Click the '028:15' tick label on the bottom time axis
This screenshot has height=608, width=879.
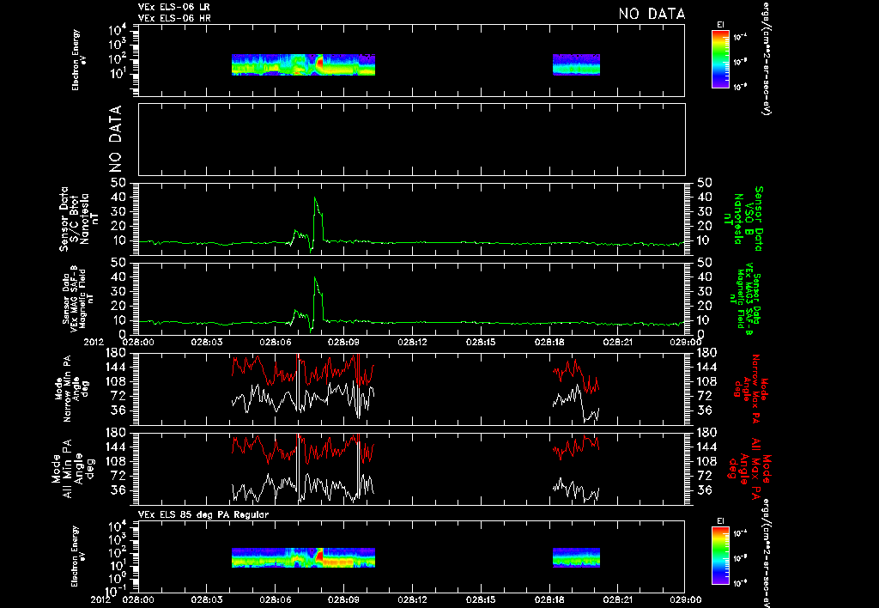(x=481, y=600)
